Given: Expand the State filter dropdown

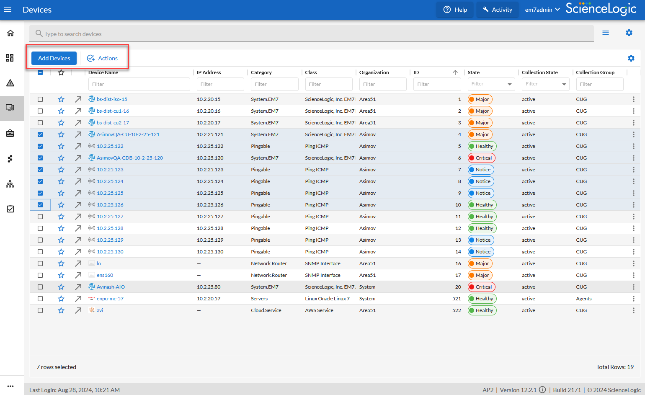Looking at the screenshot, I should coord(509,84).
